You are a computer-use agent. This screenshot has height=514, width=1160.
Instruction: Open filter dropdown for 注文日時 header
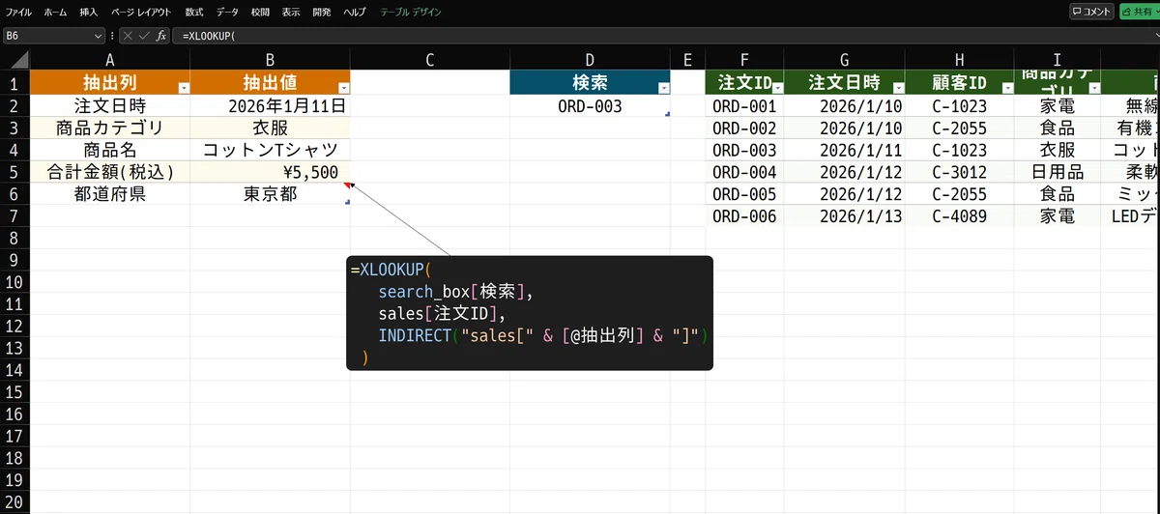coord(898,88)
